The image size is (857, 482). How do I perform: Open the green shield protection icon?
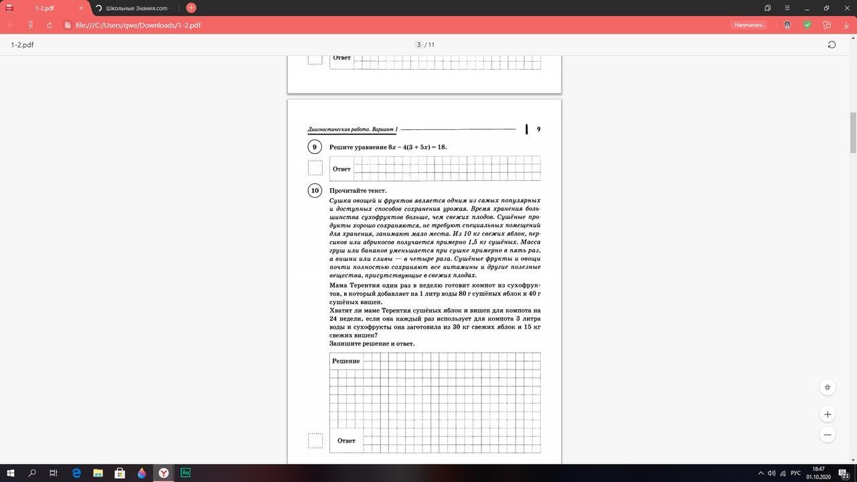pos(807,25)
